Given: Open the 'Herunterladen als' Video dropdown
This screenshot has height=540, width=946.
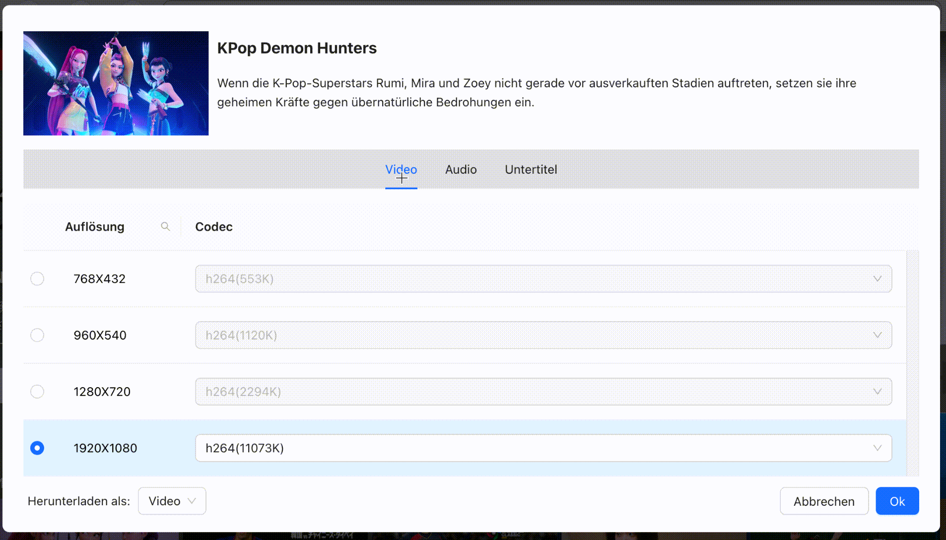Looking at the screenshot, I should (172, 501).
